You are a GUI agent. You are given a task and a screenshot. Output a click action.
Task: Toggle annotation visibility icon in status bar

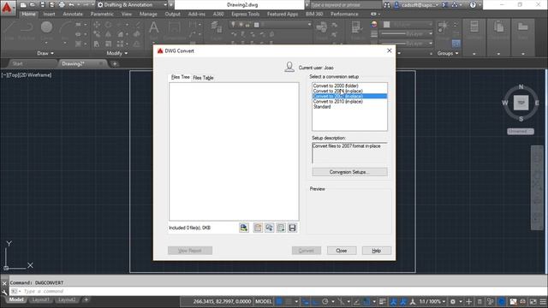click(394, 301)
